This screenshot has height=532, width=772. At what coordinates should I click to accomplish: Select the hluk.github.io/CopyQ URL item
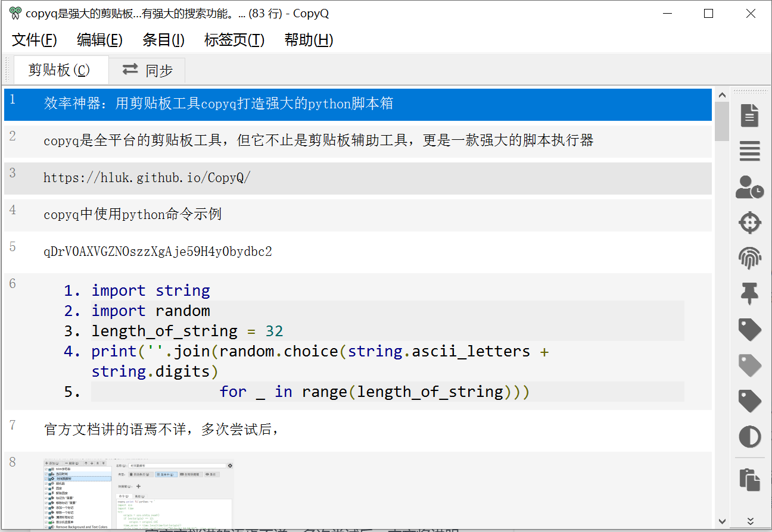point(358,179)
